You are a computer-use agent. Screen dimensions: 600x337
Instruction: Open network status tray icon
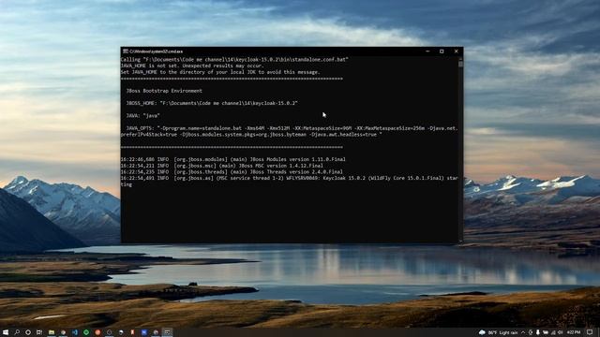pos(553,332)
